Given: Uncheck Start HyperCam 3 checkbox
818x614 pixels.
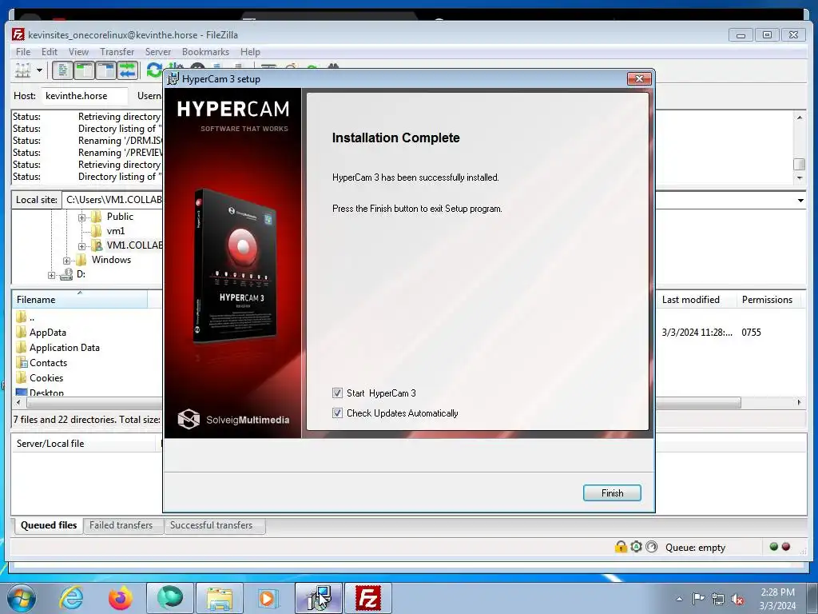Looking at the screenshot, I should click(338, 393).
